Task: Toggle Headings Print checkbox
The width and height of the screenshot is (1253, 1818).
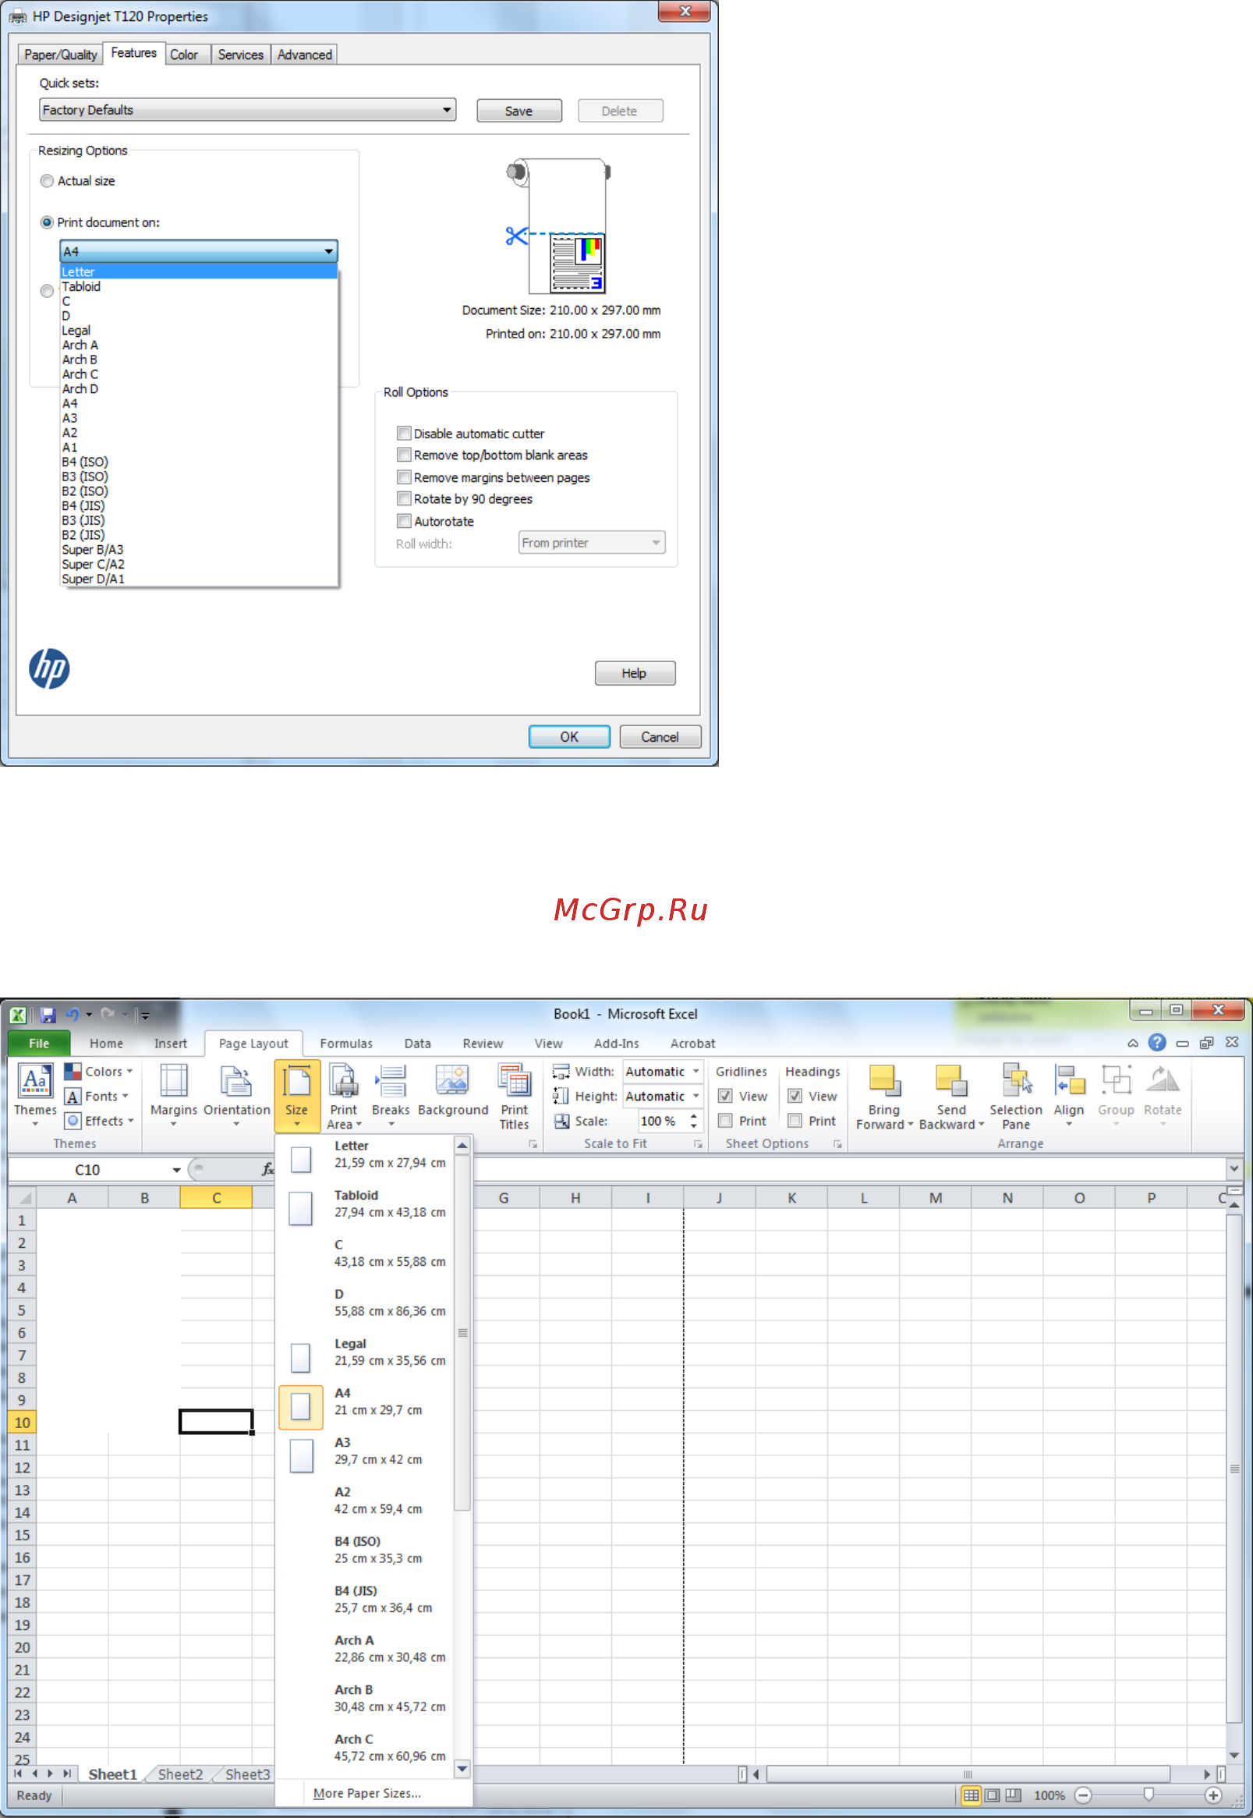Action: 795,1121
